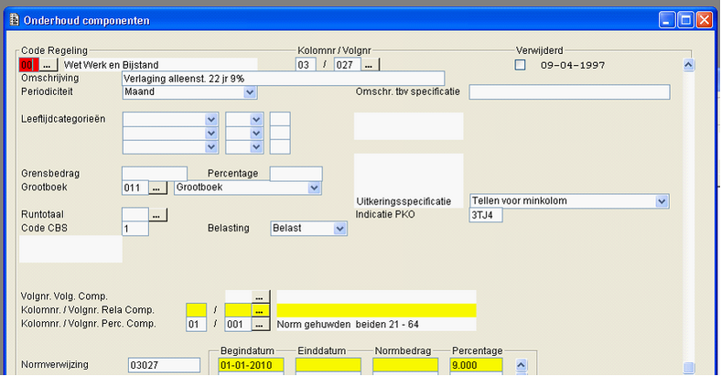Click text Norm gehuwden beiden 21 - 64
Image resolution: width=721 pixels, height=376 pixels.
point(348,325)
